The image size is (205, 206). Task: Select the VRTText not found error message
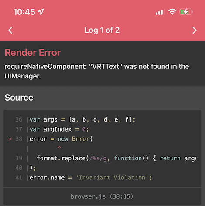point(97,71)
